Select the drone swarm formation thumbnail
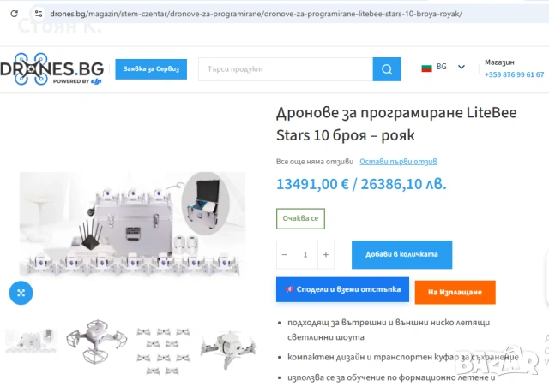 tap(163, 350)
